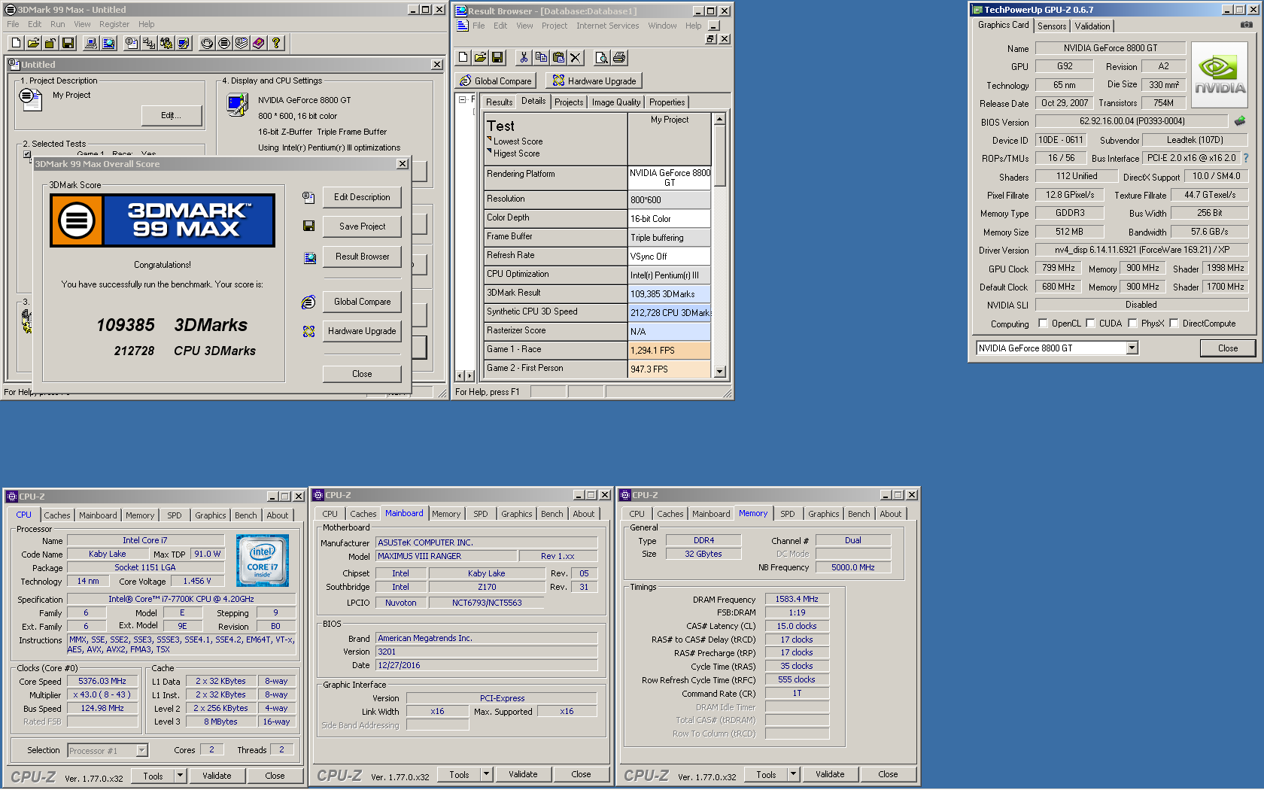Click the New document icon in Result Browser

pos(463,57)
